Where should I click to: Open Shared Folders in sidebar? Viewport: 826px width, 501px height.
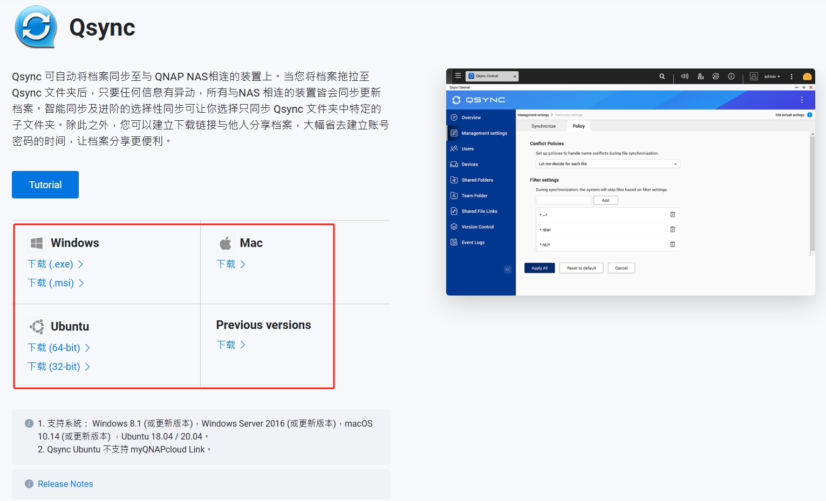pyautogui.click(x=481, y=180)
